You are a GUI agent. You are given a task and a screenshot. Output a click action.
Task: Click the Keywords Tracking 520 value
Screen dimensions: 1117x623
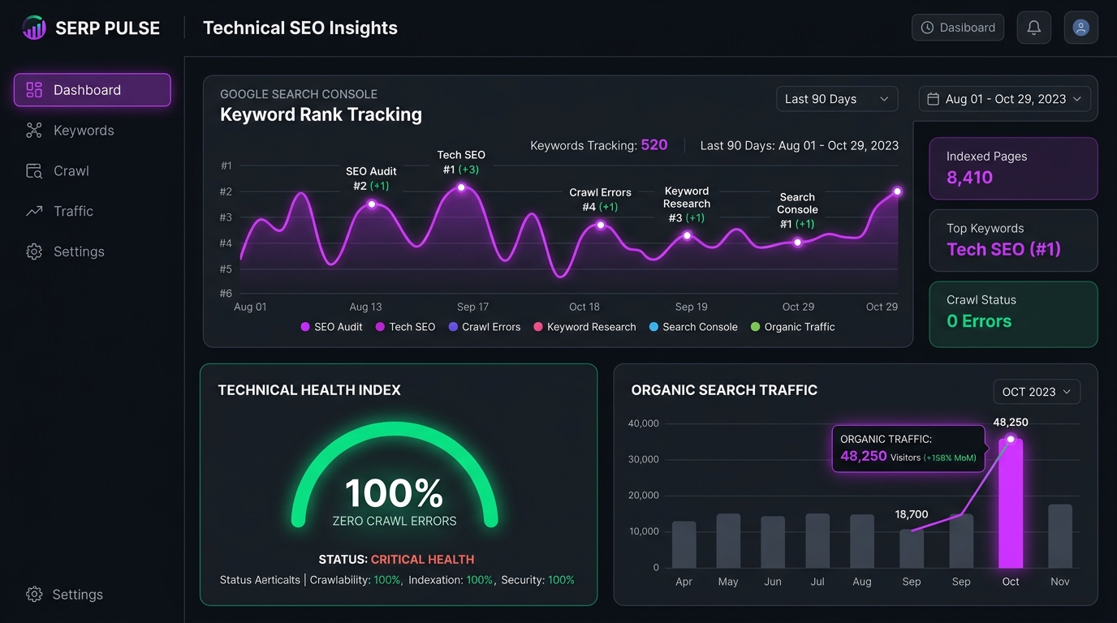(654, 145)
